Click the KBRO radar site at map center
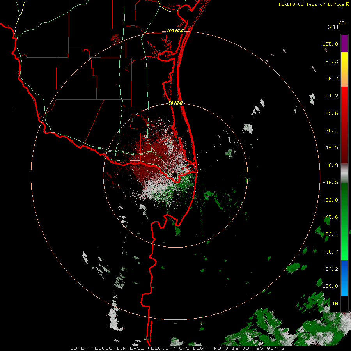This screenshot has height=351, width=351. (175, 175)
